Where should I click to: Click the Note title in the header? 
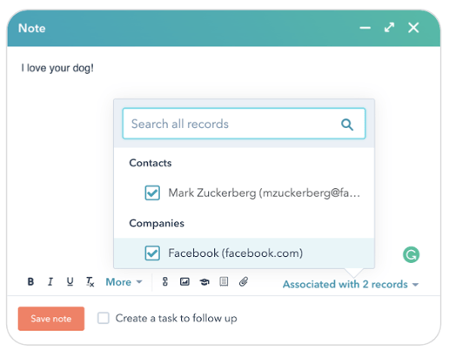pos(32,28)
